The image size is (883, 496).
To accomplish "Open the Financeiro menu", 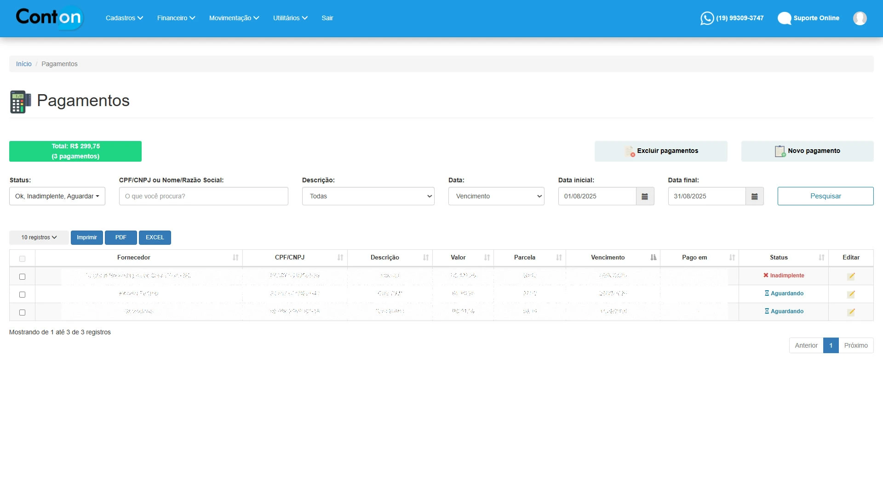I will (x=176, y=18).
